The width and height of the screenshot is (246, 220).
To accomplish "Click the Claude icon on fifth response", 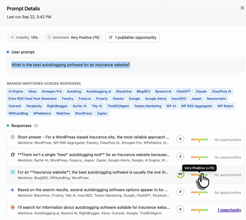I will pos(12,208).
